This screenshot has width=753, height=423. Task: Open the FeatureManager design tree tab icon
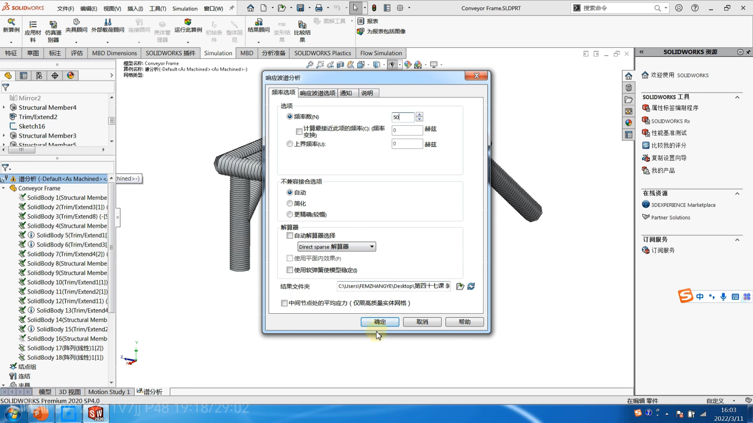click(x=8, y=75)
